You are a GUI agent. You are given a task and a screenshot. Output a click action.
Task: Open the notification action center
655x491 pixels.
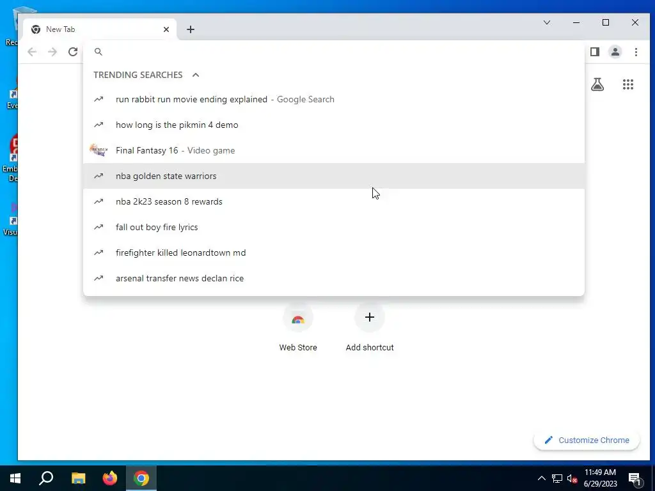click(635, 478)
